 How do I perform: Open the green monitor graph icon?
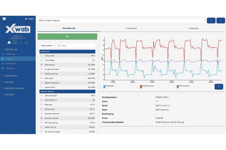click(15, 42)
